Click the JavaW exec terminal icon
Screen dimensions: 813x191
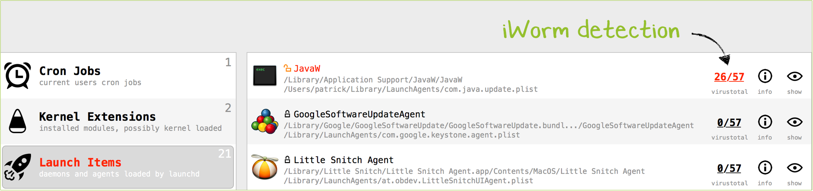click(265, 75)
